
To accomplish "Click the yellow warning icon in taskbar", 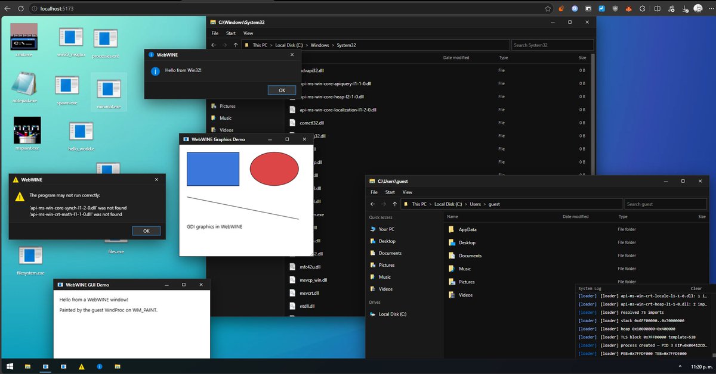I will tap(82, 366).
